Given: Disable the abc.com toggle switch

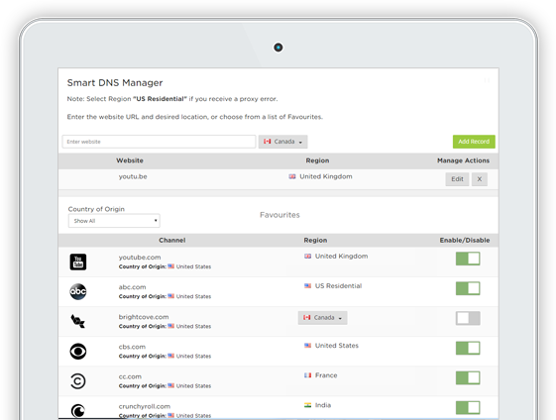Looking at the screenshot, I should click(x=468, y=288).
